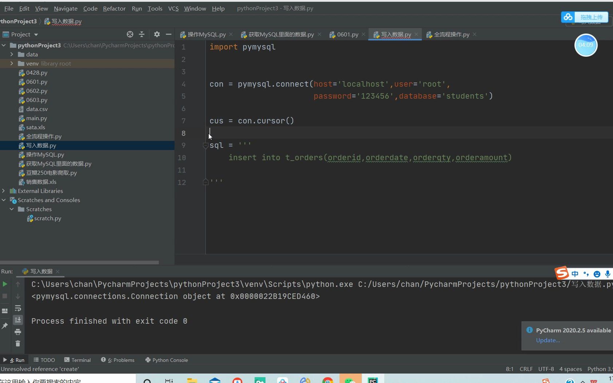Open the Python Console tool window
This screenshot has height=383, width=613.
pos(166,360)
